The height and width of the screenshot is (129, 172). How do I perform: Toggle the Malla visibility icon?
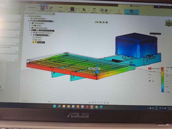pos(33,40)
